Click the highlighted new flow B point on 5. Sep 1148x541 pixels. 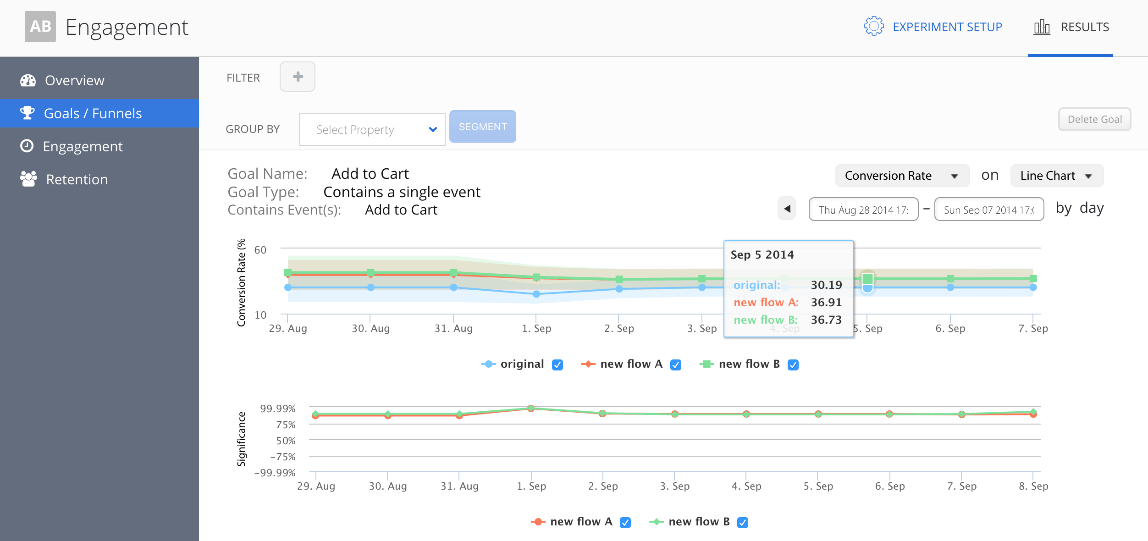pos(867,278)
